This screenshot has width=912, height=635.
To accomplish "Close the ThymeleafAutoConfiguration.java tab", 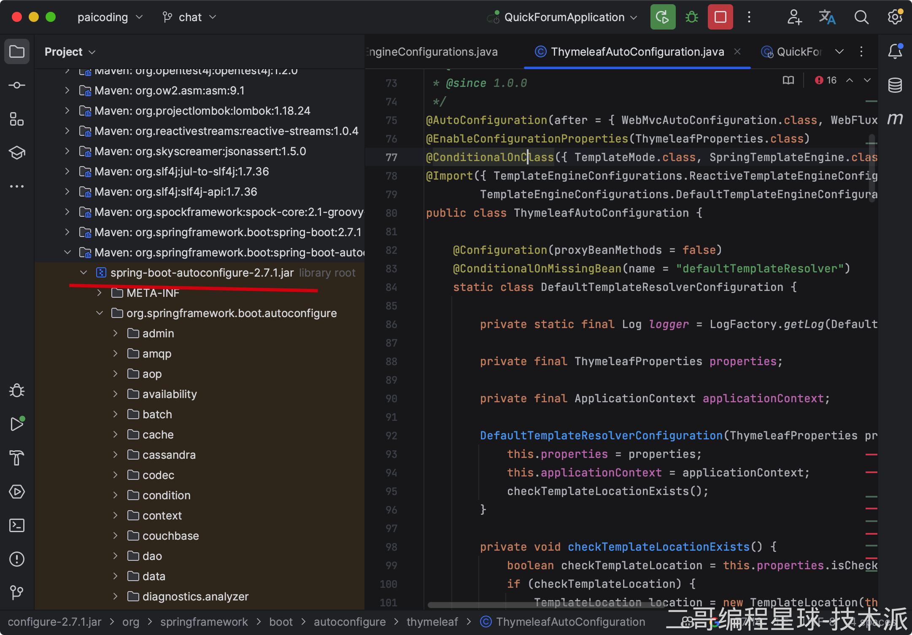I will pos(737,51).
